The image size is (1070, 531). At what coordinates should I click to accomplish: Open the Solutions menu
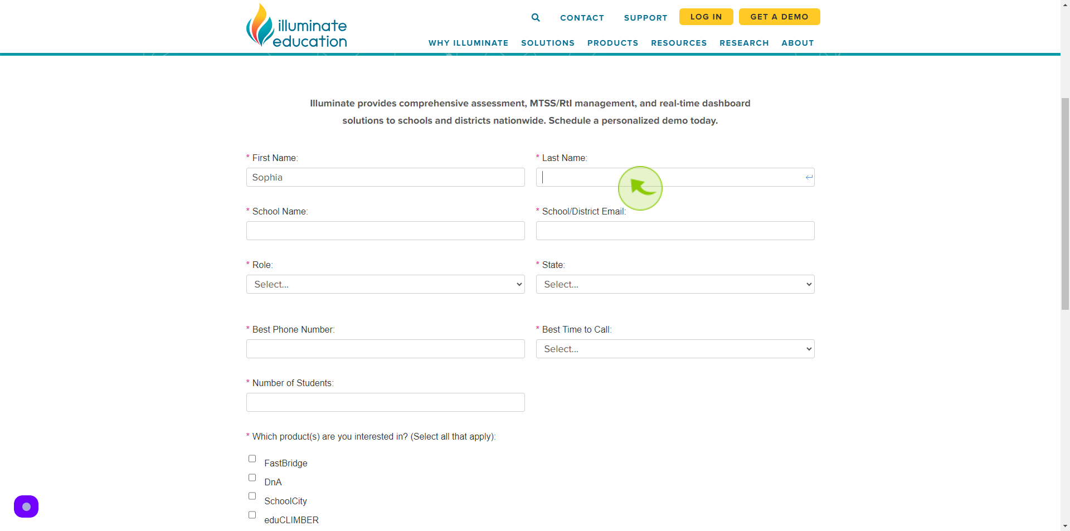pyautogui.click(x=548, y=43)
